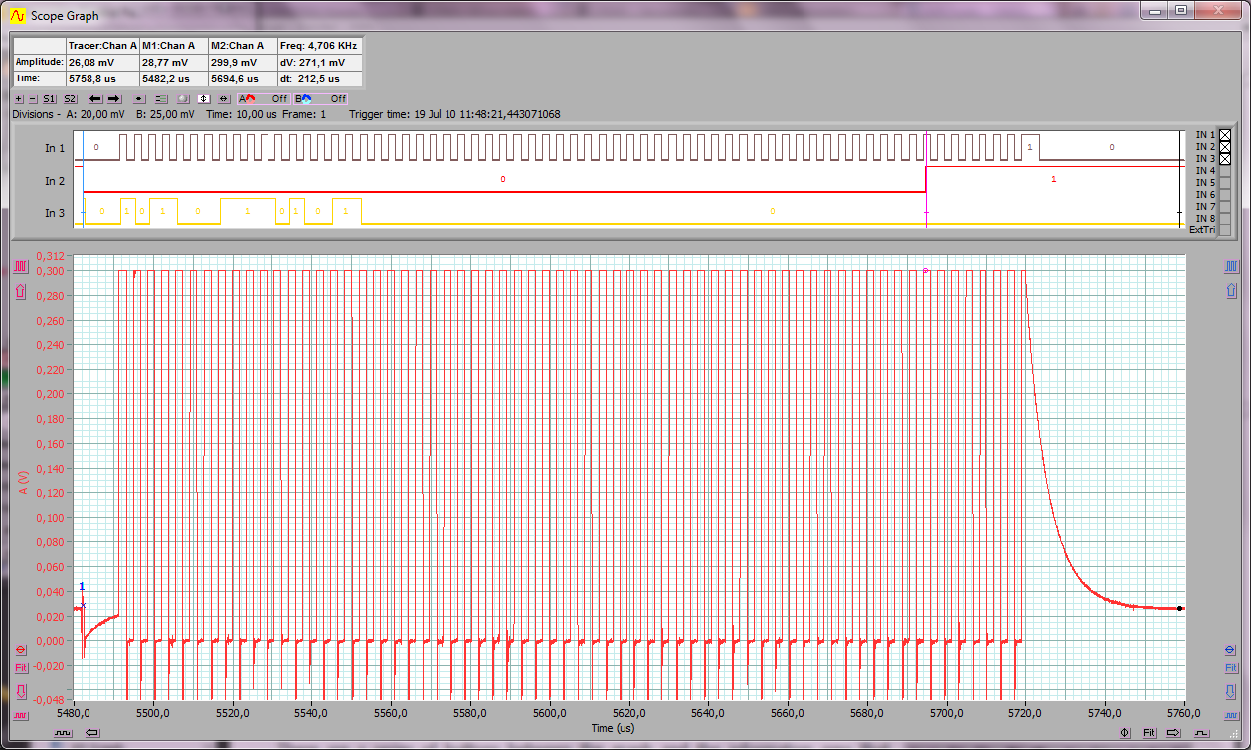The width and height of the screenshot is (1251, 750).
Task: Click bottom-left time compress waveform icon
Action: [x=63, y=733]
